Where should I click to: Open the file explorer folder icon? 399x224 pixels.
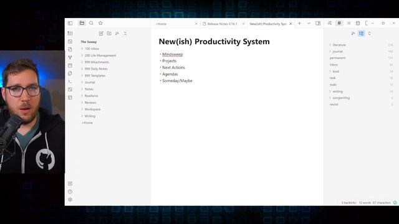click(82, 23)
